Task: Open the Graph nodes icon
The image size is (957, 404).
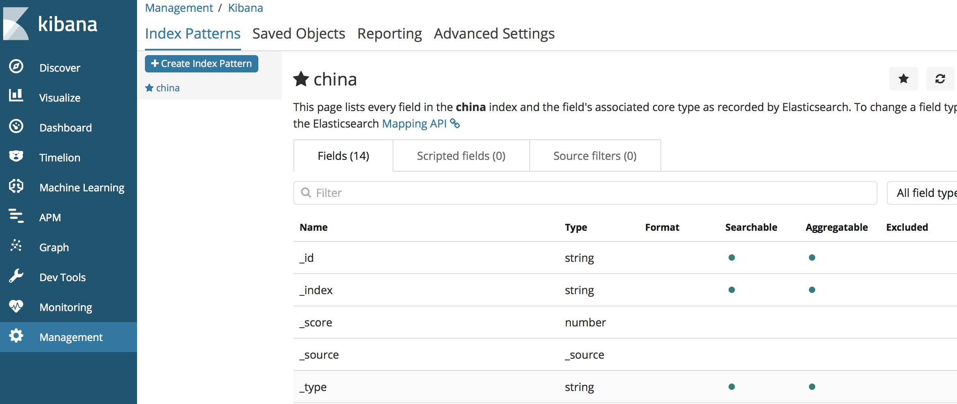Action: tap(16, 246)
